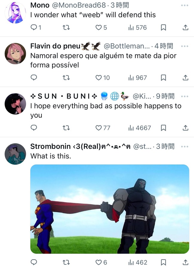This screenshot has width=194, height=268.
Task: Open more options for Mono's tweet
Action: 185,5
